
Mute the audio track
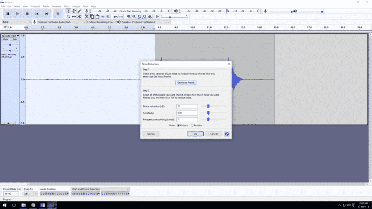pos(6,39)
